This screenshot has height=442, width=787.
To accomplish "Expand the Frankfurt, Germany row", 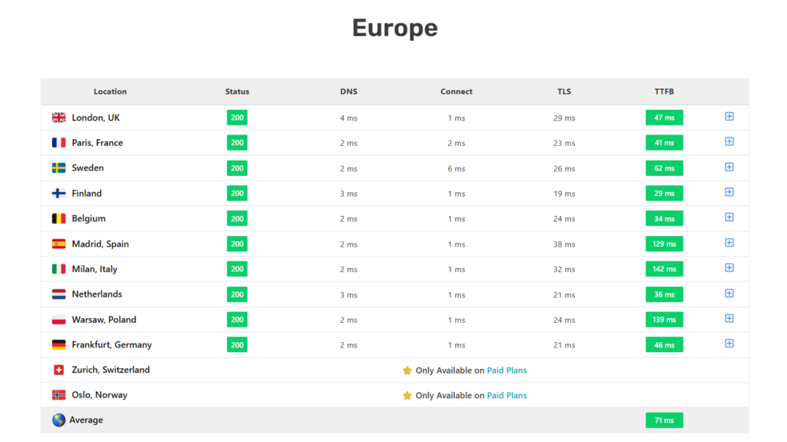I will point(729,344).
